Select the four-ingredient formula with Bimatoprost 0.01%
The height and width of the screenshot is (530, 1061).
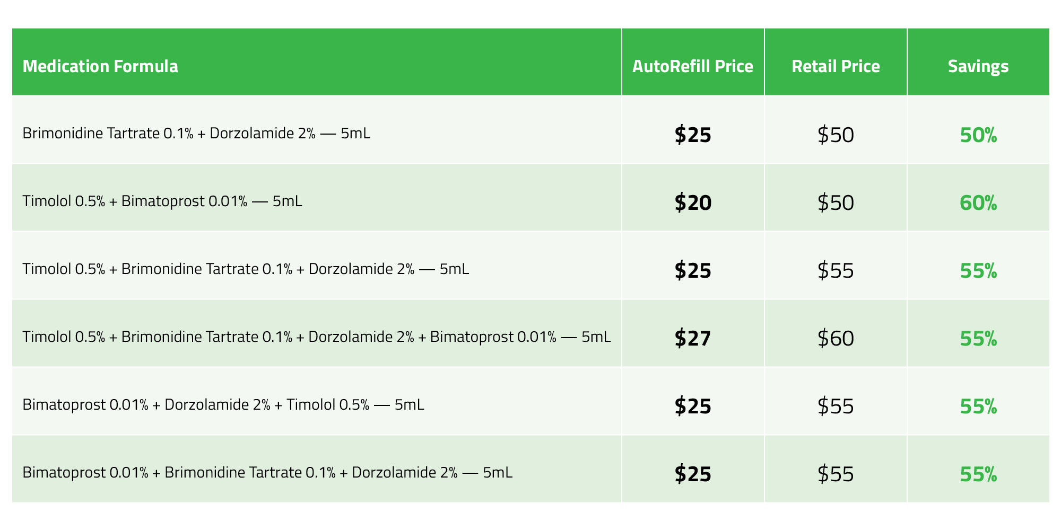click(x=317, y=337)
